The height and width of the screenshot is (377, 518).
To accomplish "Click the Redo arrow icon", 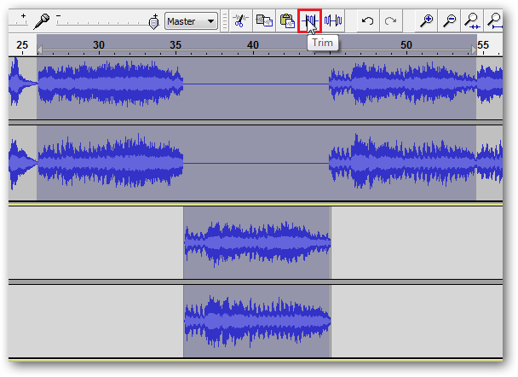I will (390, 20).
